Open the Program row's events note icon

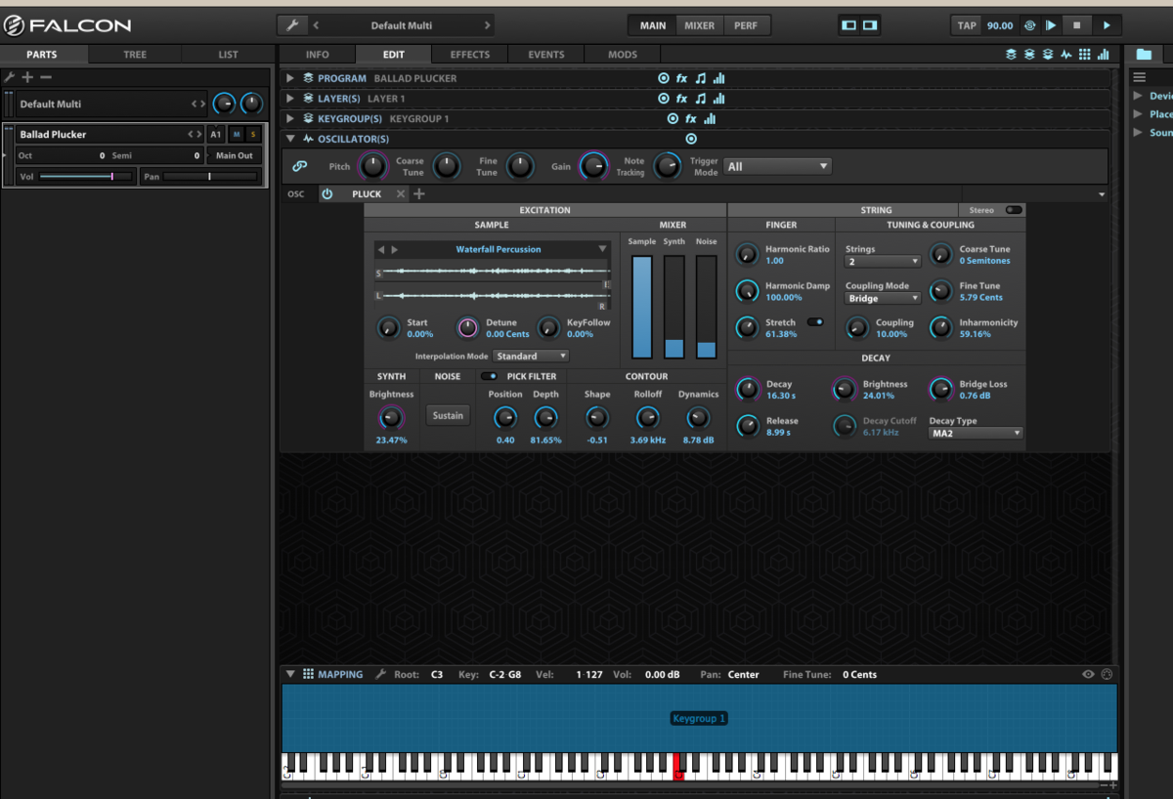click(x=700, y=78)
